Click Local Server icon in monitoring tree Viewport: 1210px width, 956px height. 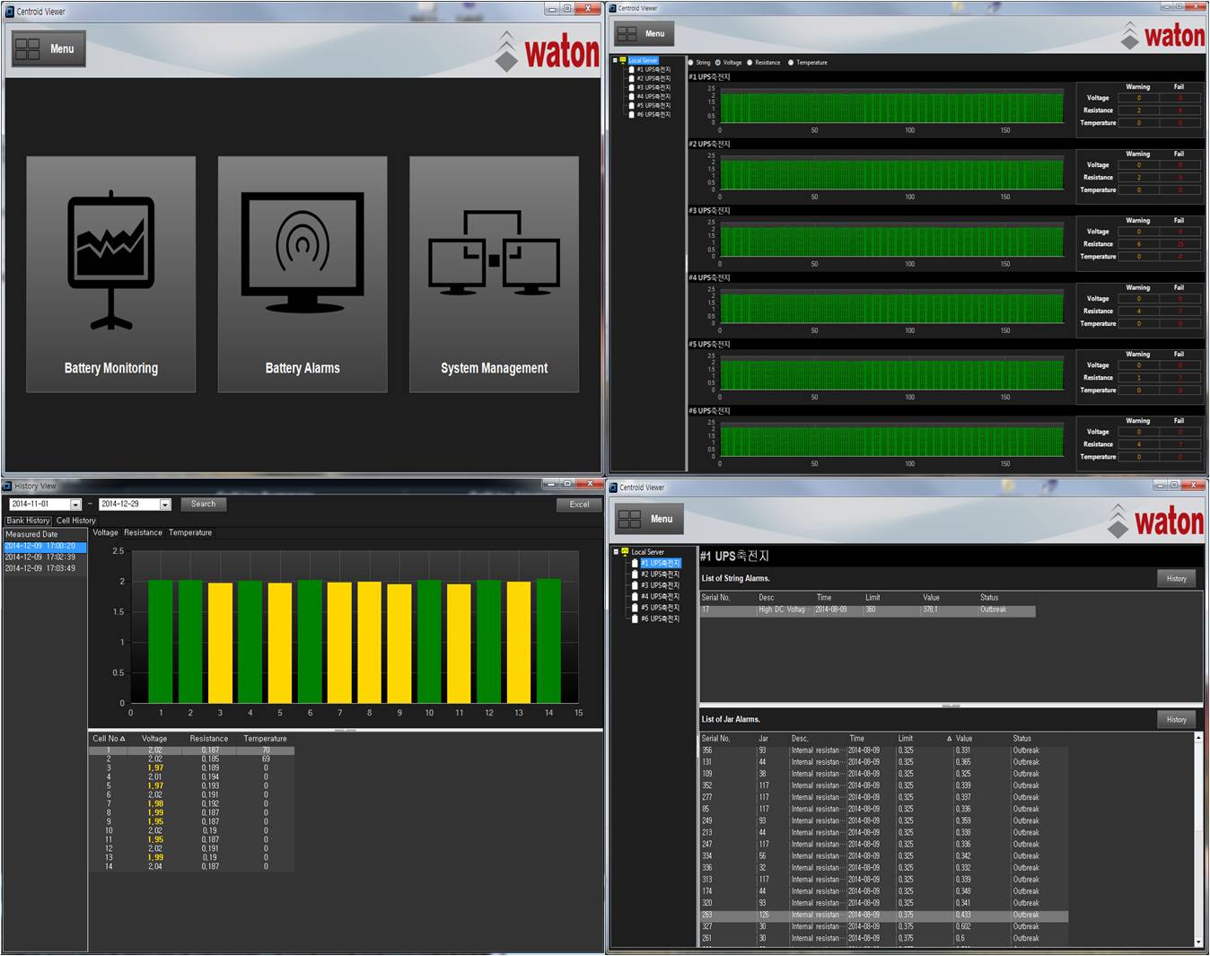pos(623,60)
